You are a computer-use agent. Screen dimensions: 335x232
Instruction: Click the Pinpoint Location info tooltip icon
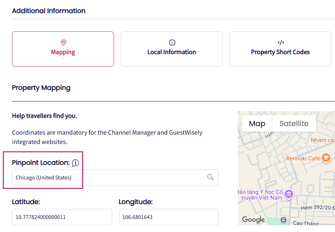76,163
